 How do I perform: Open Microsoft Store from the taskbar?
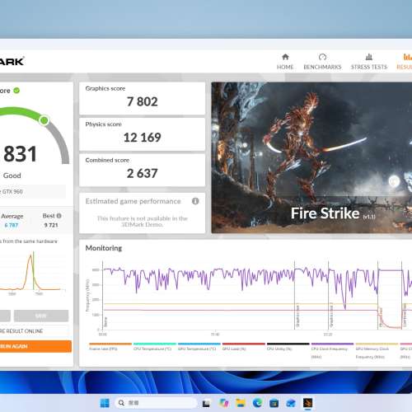tap(274, 403)
